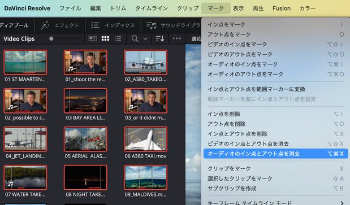The image size is (350, 205).
Task: Click the media pool search magnifier
Action: tap(135, 38)
